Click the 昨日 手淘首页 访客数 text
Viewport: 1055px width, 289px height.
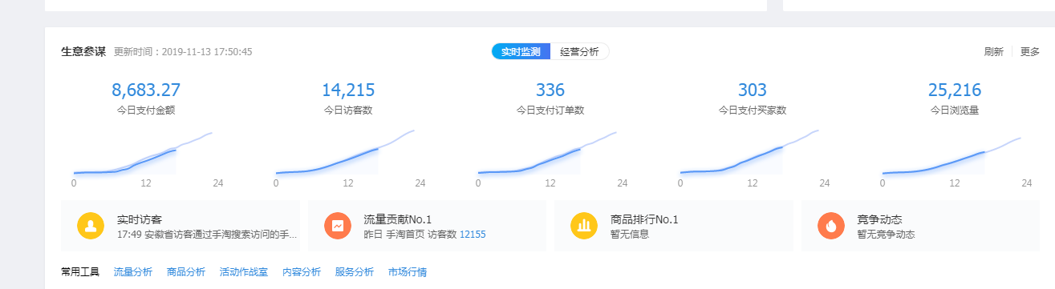(x=410, y=235)
